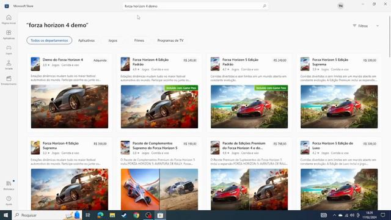Click small box-art icon of Pacote de Complementos Supremo
Screen dimensions: 391x220
point(125,148)
